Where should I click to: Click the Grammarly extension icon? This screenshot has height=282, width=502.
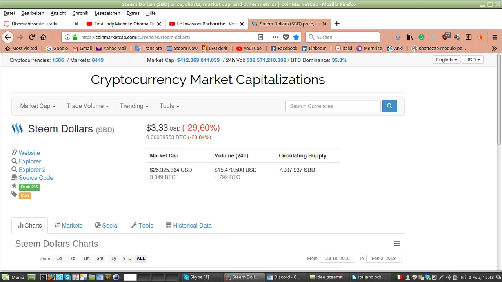point(422,37)
